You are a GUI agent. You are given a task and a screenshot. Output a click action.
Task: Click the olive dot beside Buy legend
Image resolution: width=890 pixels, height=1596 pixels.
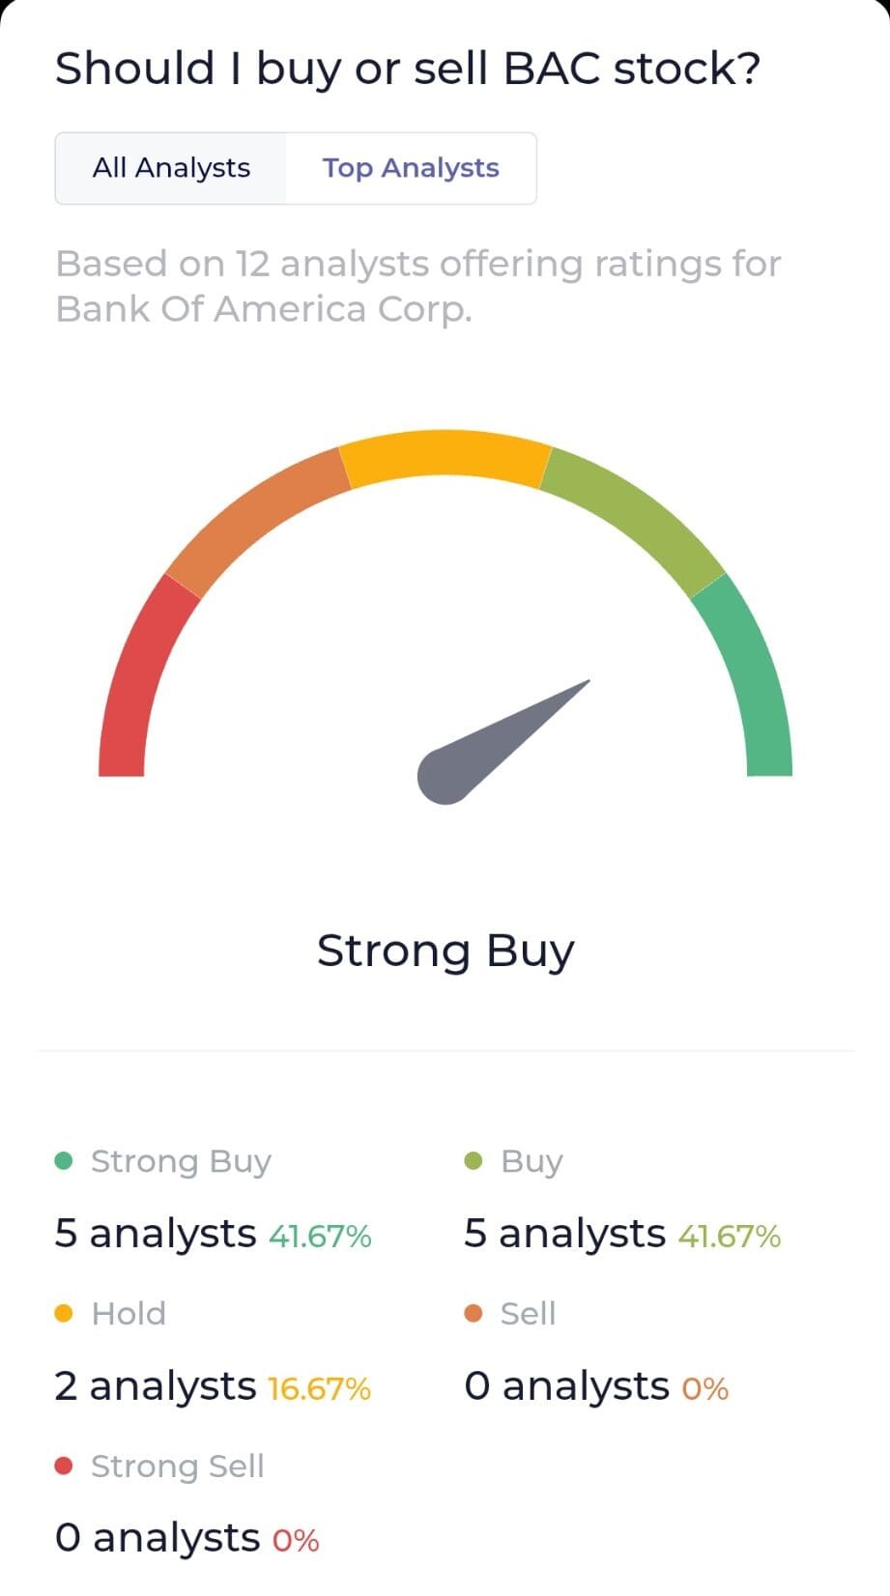tap(474, 1160)
